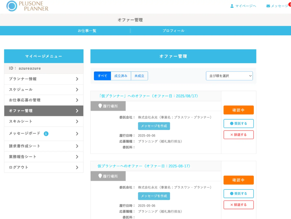Screen dimensions: 291x219
Task: Switch to プロフィール tab
Action: click(174, 31)
